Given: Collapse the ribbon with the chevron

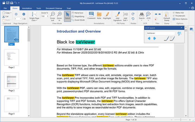Looking at the screenshot, I should [189, 8].
